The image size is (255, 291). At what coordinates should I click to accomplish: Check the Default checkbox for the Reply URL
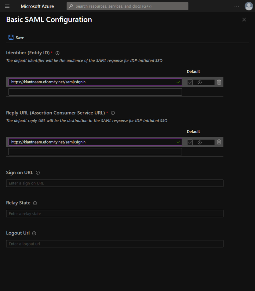(190, 142)
